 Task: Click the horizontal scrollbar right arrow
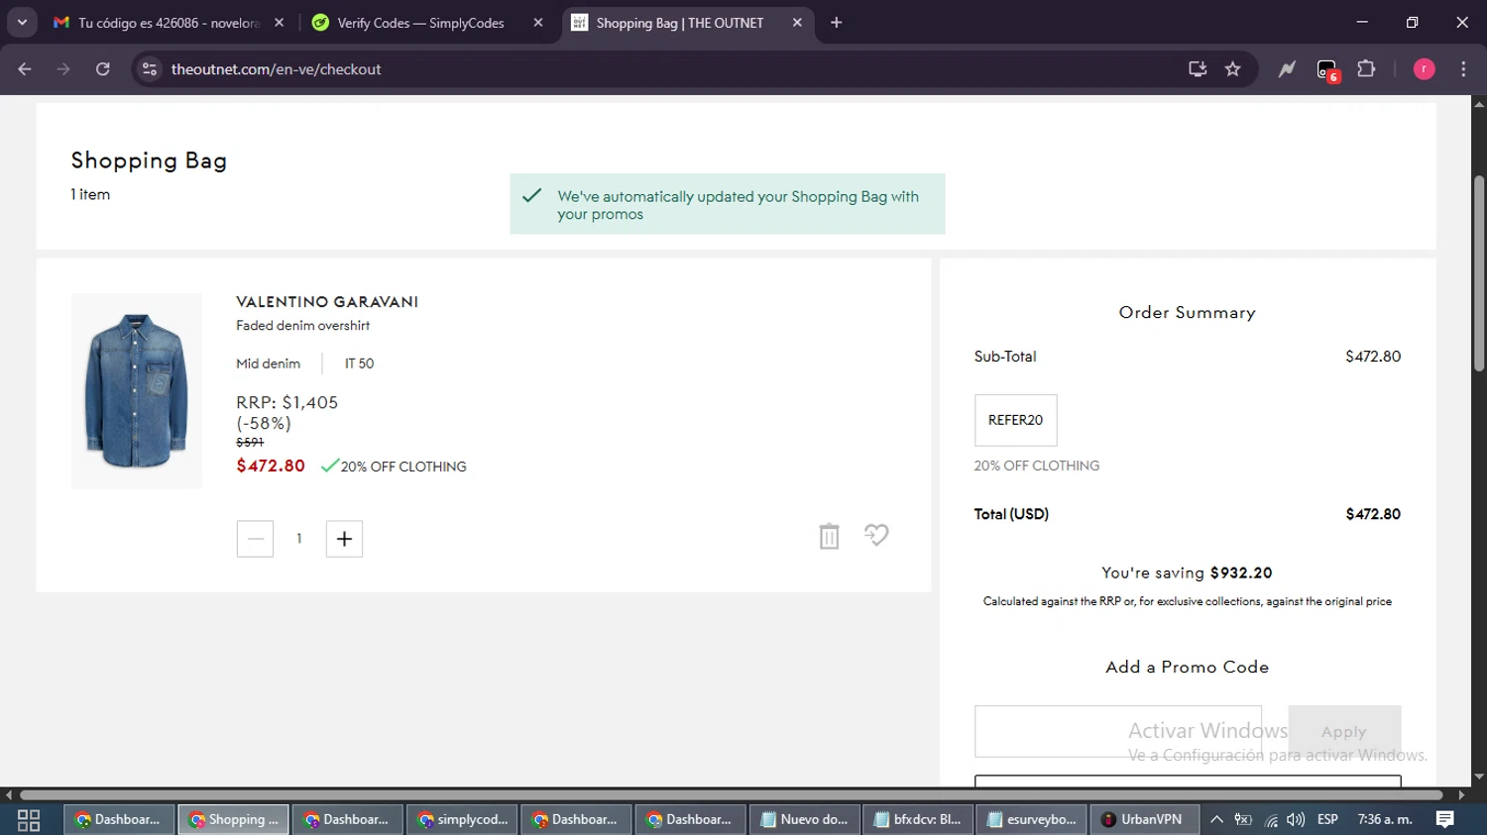(x=1461, y=794)
